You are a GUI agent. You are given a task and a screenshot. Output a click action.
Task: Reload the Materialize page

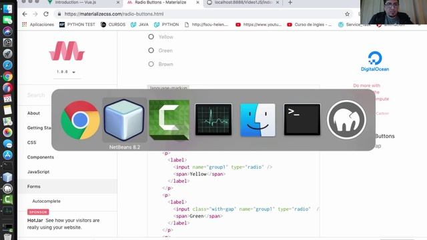pos(46,14)
